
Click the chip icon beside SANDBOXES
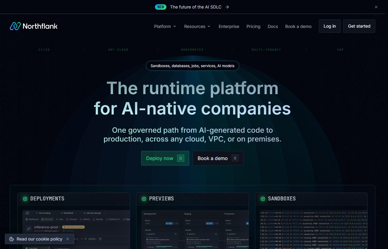(x=263, y=199)
